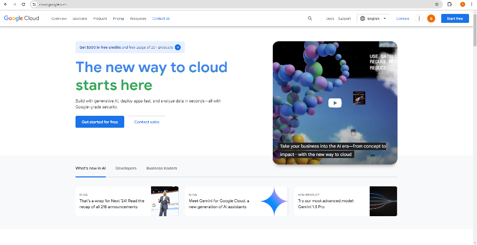This screenshot has height=245, width=477.
Task: Open the search magnifier icon in site header
Action: click(310, 18)
